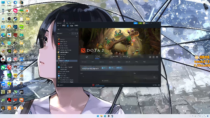Open Microsoft Edge shortcut on the desktop
This screenshot has width=210, height=118.
click(3, 36)
